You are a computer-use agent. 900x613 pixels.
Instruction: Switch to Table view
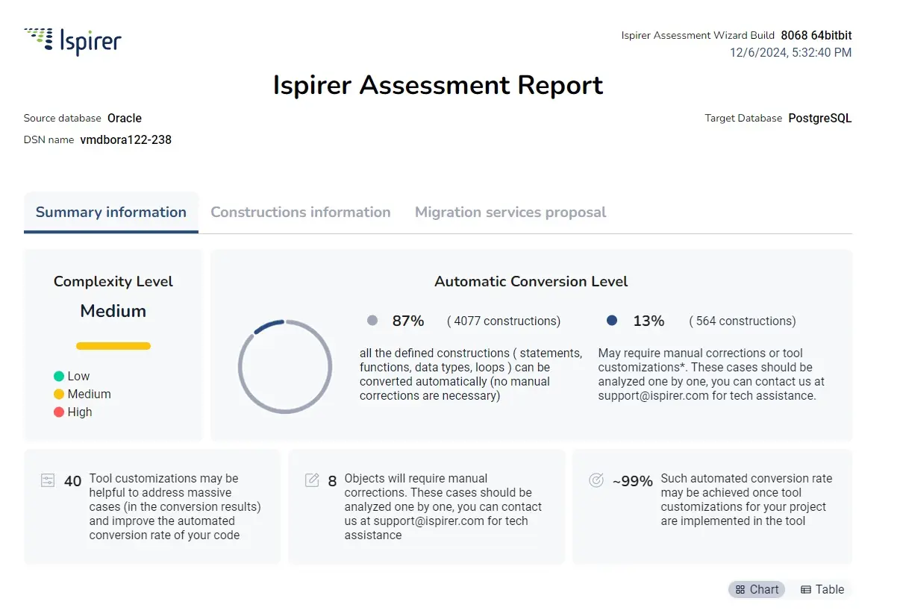tap(822, 589)
